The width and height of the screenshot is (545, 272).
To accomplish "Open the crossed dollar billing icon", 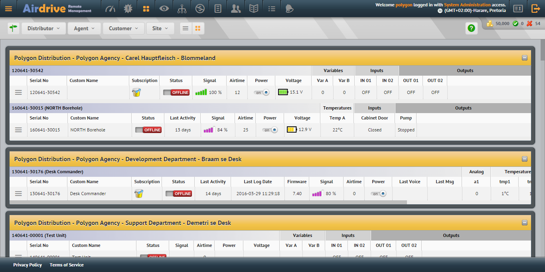I will pyautogui.click(x=200, y=8).
